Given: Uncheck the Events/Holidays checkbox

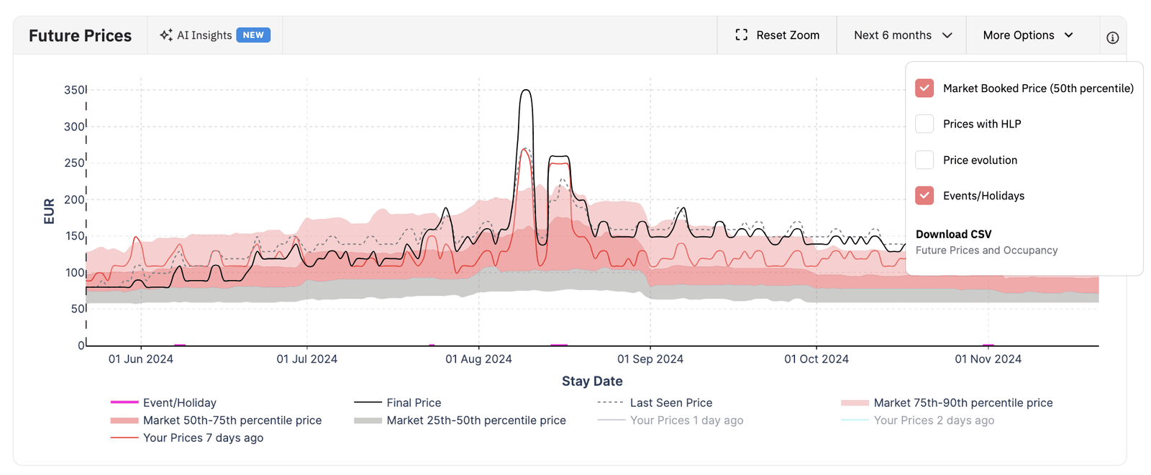Looking at the screenshot, I should pyautogui.click(x=924, y=195).
